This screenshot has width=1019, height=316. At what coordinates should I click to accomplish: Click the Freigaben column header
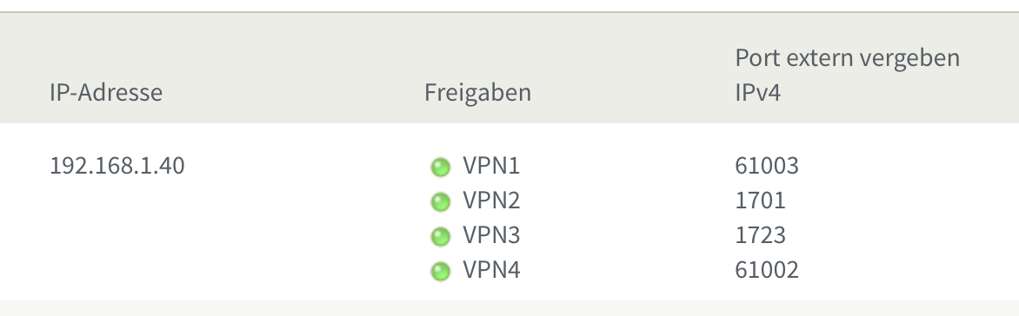tap(477, 93)
